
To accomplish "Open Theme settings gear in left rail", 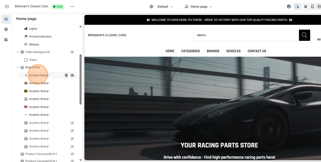I will click(6, 29).
